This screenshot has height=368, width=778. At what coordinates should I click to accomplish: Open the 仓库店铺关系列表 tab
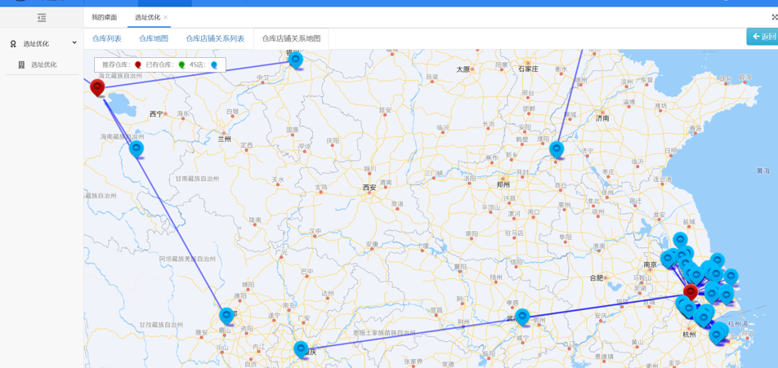(215, 38)
